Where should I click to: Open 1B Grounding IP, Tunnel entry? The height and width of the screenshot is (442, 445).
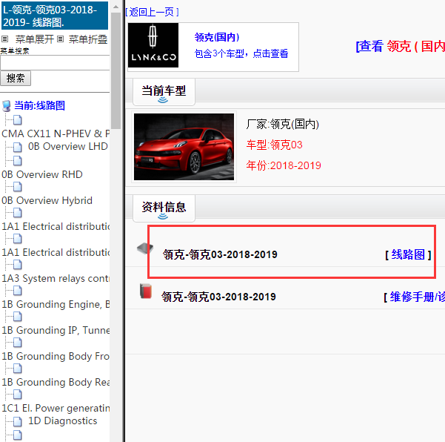(56, 330)
